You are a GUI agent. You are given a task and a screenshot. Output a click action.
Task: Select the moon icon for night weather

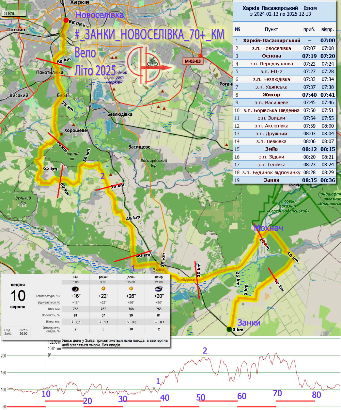75,289
